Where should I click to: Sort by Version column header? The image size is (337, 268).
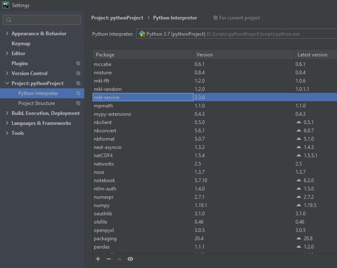pyautogui.click(x=244, y=55)
